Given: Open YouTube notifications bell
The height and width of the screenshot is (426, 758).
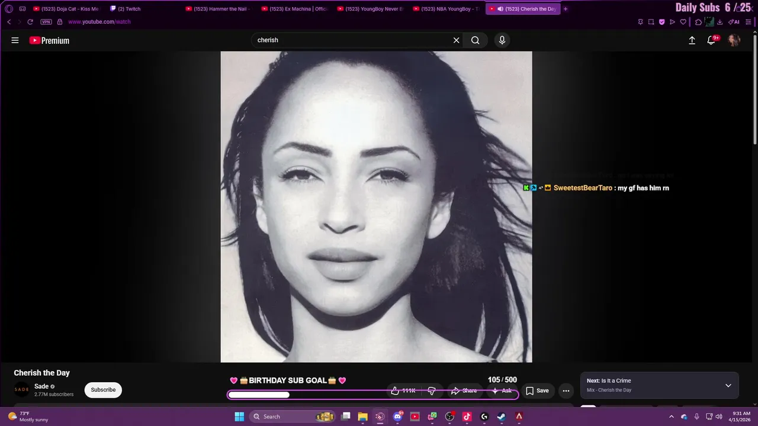Looking at the screenshot, I should pyautogui.click(x=712, y=40).
